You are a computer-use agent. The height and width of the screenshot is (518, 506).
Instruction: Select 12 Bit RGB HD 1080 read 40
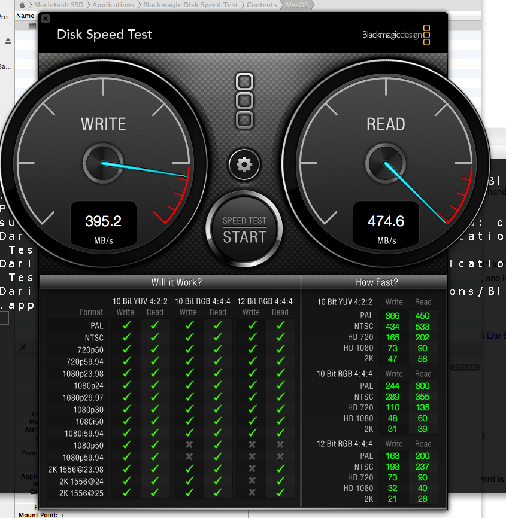point(422,488)
